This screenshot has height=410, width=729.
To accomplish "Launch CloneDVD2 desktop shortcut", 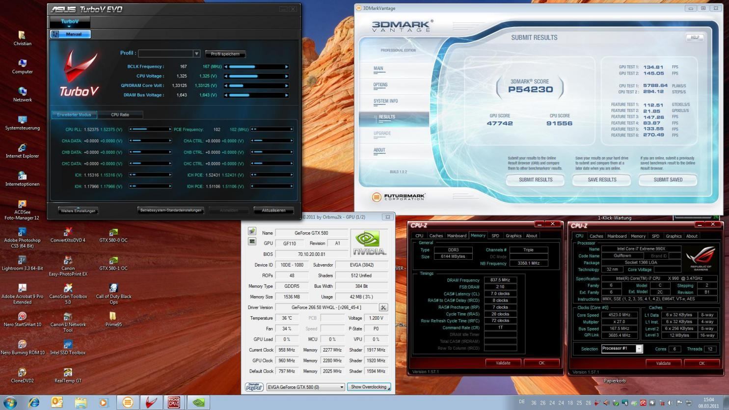I will click(x=22, y=375).
